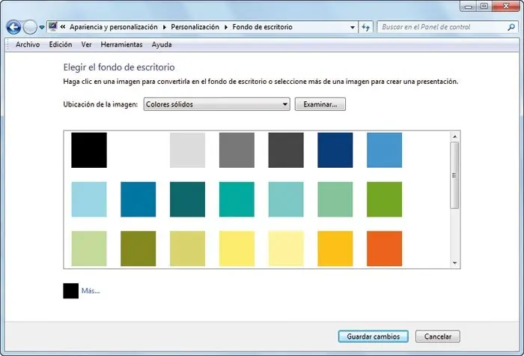Click the Control Panel icon in address bar
The height and width of the screenshot is (356, 524).
[52, 26]
